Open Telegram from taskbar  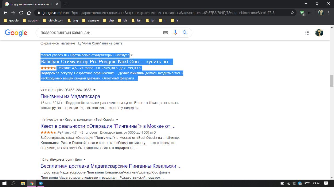(41, 183)
